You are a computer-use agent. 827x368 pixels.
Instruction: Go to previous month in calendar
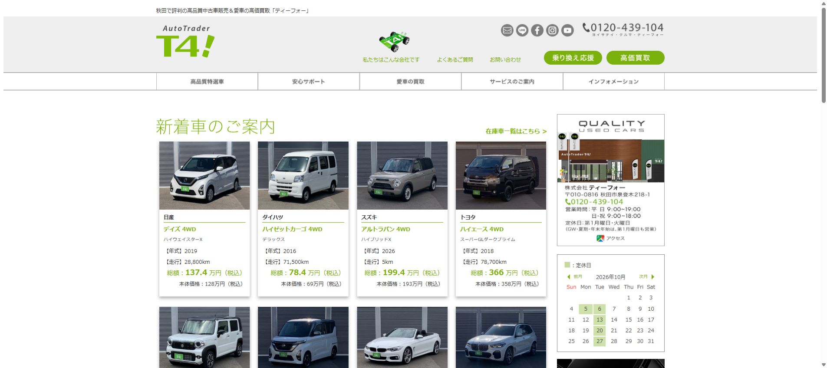(x=574, y=276)
